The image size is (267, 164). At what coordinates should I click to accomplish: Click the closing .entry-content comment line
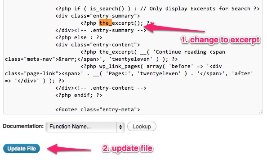(x=101, y=88)
